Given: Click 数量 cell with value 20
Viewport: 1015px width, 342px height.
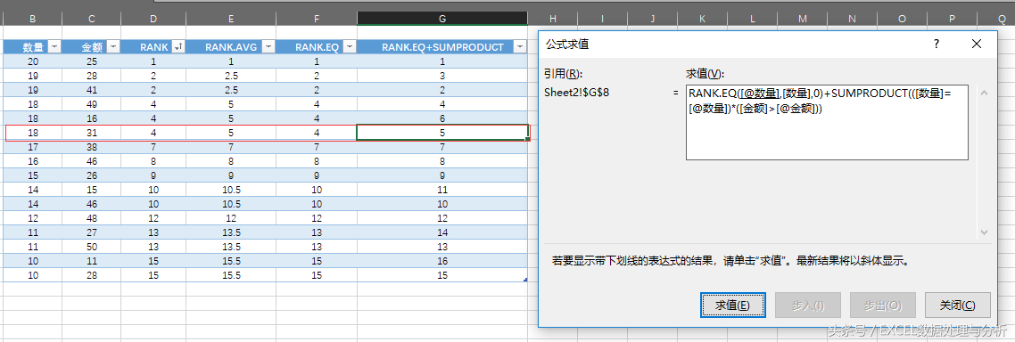Looking at the screenshot, I should 32,61.
